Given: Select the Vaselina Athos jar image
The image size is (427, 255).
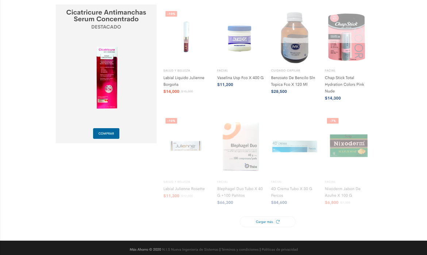Looking at the screenshot, I should 239,38.
